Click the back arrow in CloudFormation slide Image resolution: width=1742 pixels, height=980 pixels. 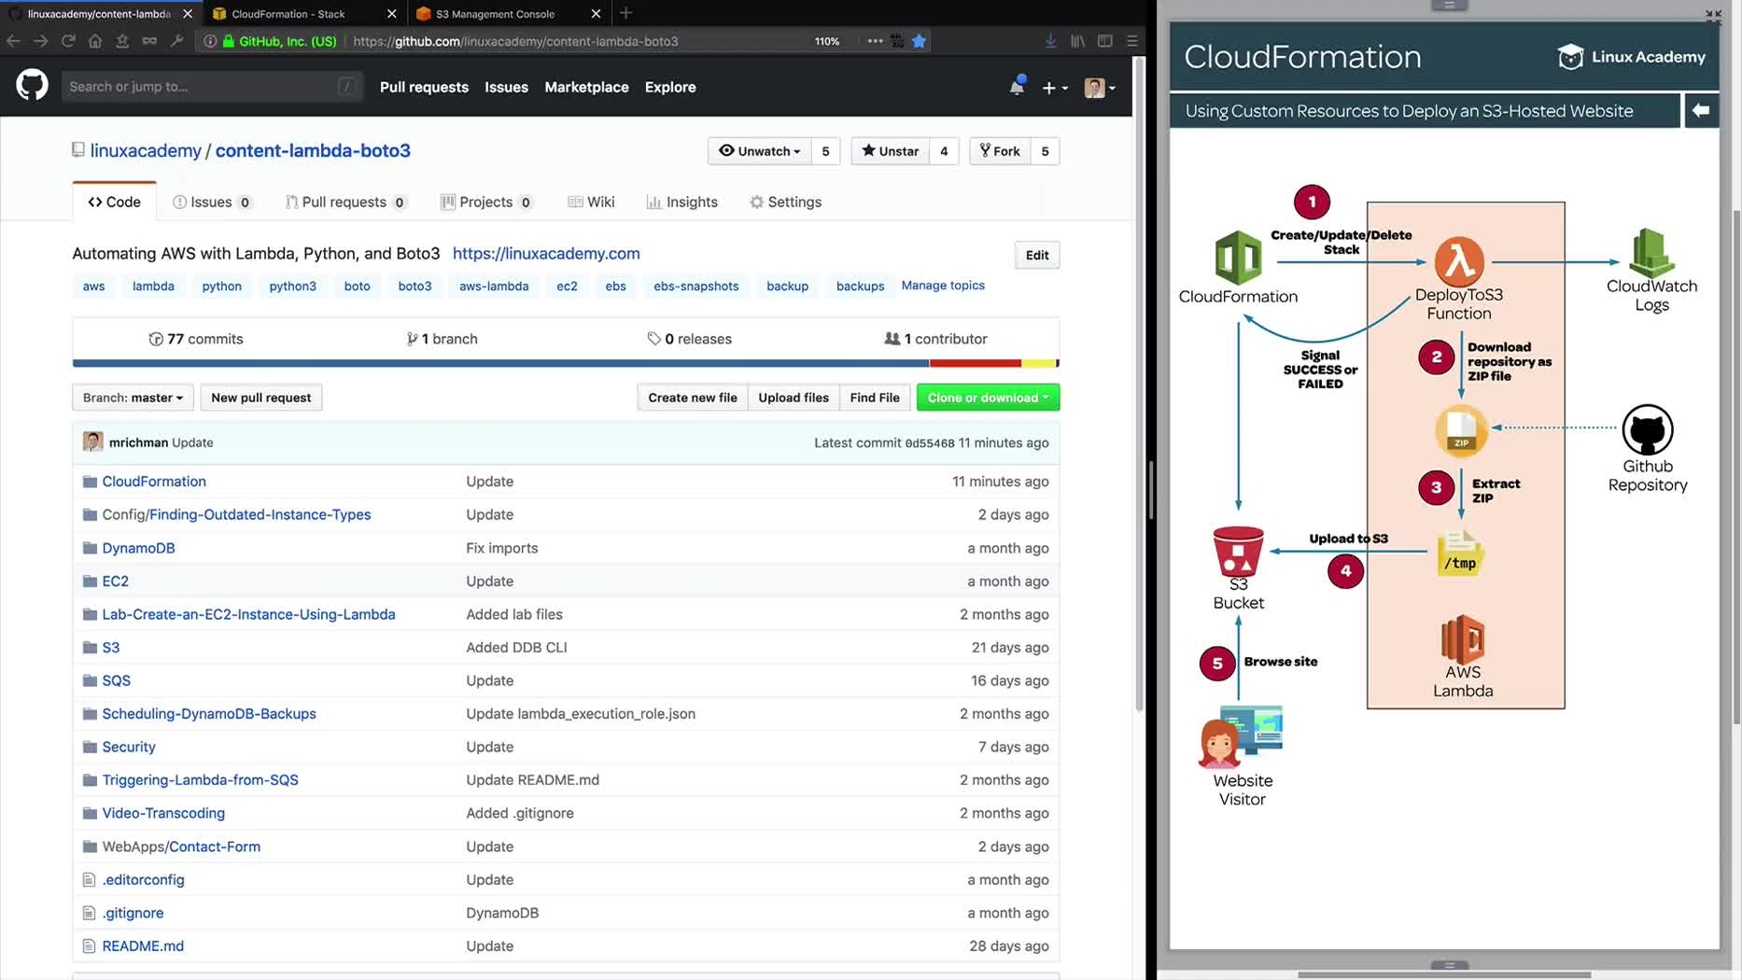(x=1701, y=110)
